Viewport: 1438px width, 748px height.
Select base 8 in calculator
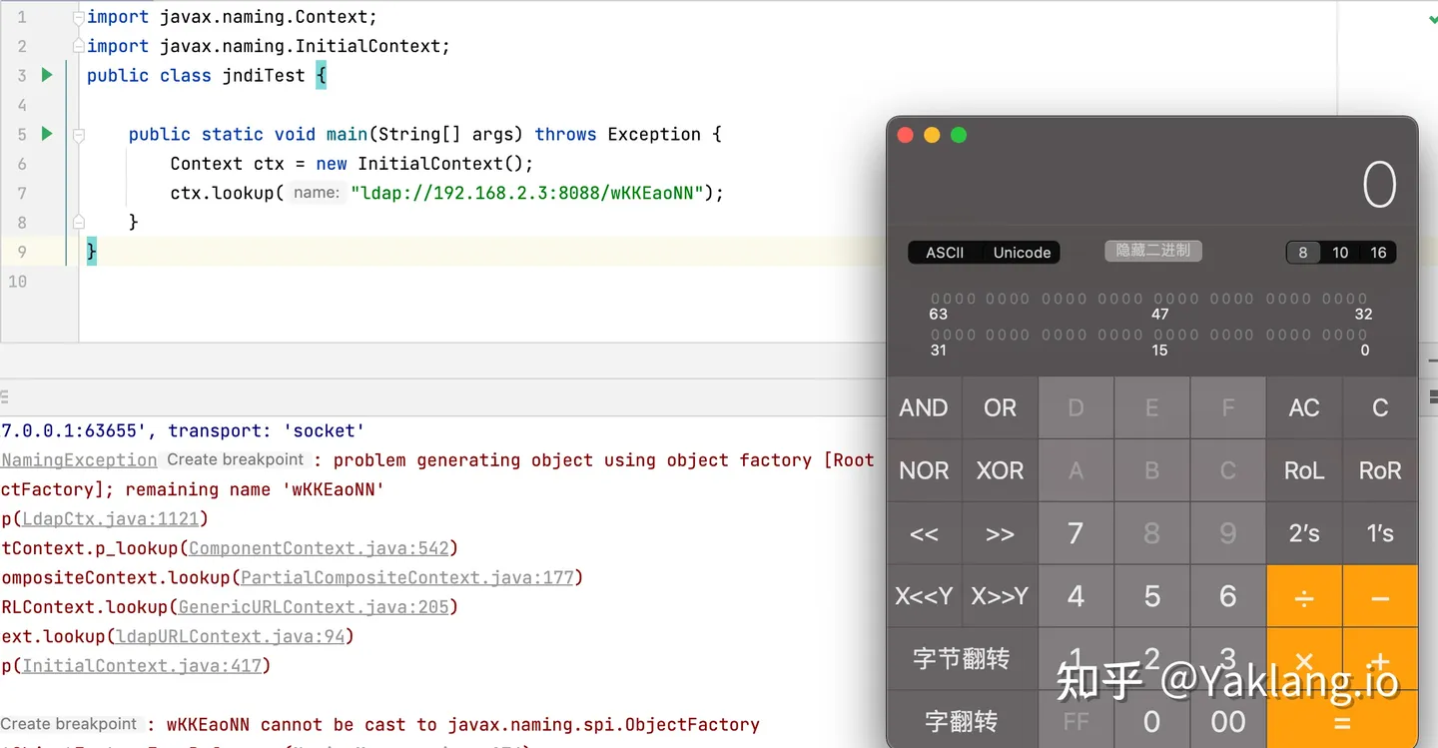point(1302,253)
